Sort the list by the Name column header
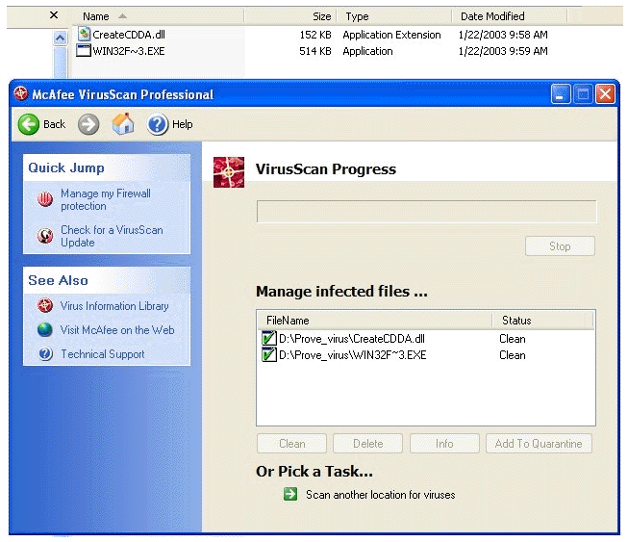The height and width of the screenshot is (542, 628). click(x=96, y=16)
